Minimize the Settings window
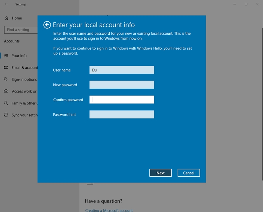Viewport: 263px width, 212px height. (235, 4)
